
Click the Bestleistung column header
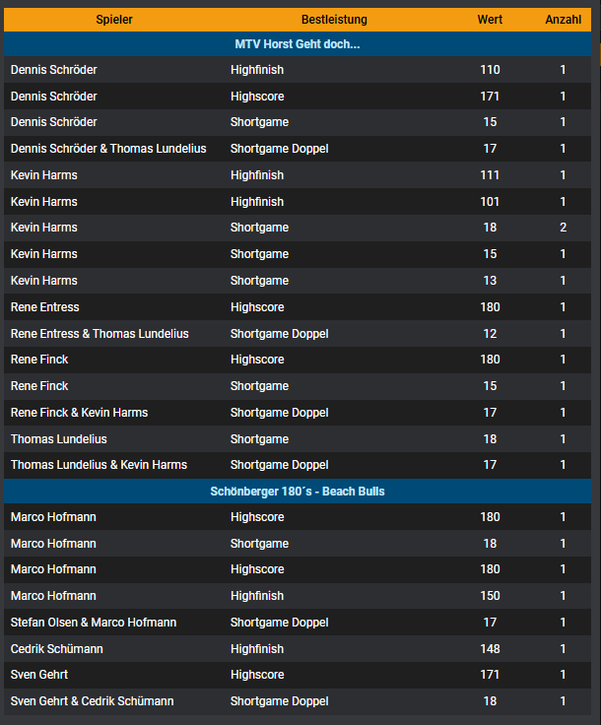tap(334, 20)
